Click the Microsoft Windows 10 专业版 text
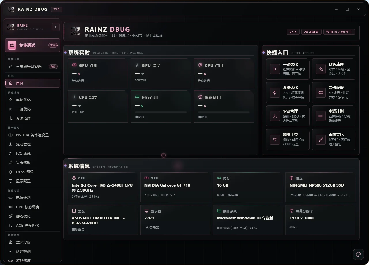This screenshot has width=369, height=265. pos(245,218)
